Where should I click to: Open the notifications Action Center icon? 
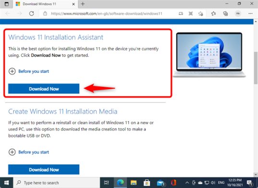pos(250,183)
